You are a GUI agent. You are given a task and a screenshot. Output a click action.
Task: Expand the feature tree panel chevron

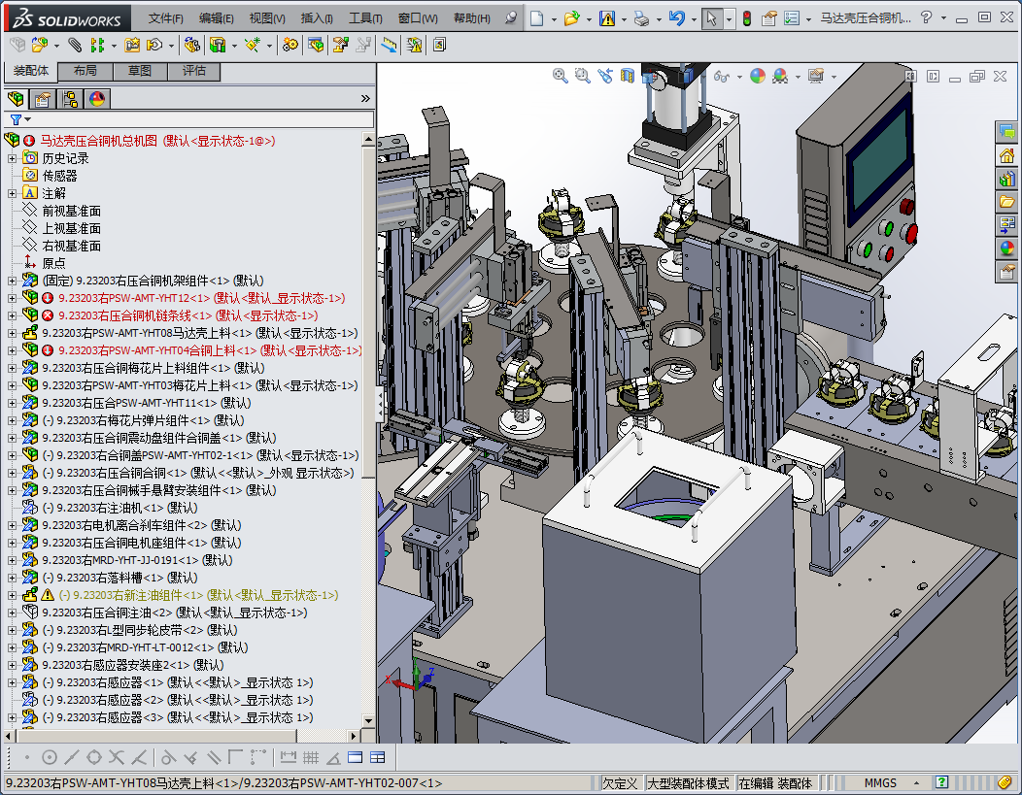pyautogui.click(x=365, y=99)
